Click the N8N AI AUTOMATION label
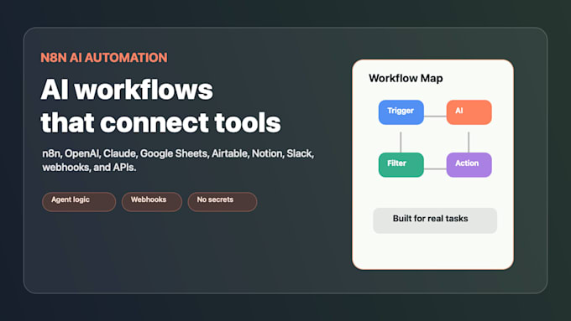The width and height of the screenshot is (571, 321). pyautogui.click(x=104, y=58)
